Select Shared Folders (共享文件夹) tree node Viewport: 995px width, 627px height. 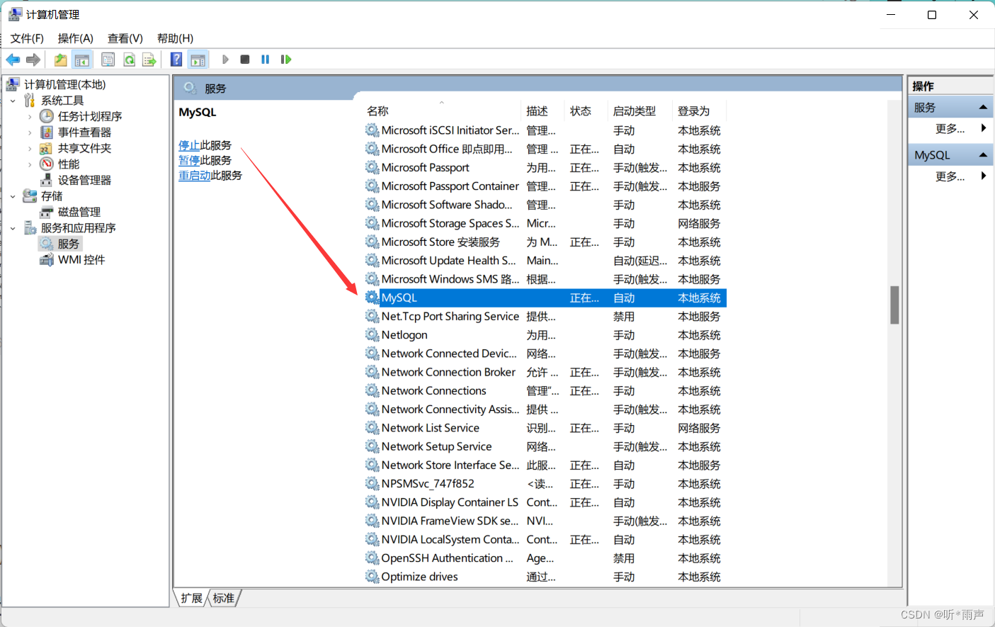click(x=84, y=148)
